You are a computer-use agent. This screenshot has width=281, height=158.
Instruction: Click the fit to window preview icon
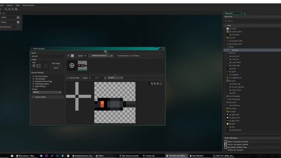(x=161, y=84)
